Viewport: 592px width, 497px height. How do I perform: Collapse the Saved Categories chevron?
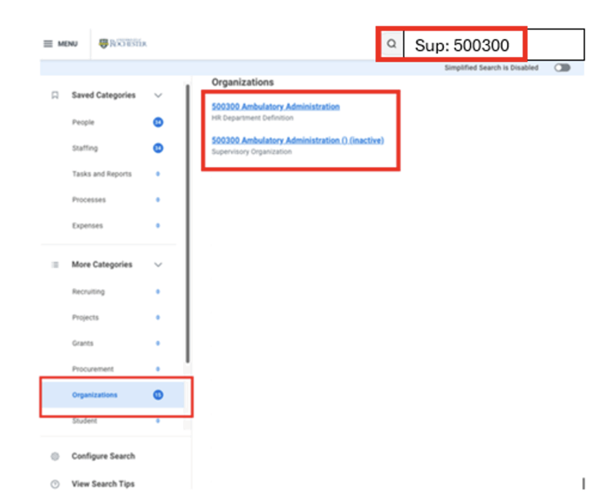[158, 95]
